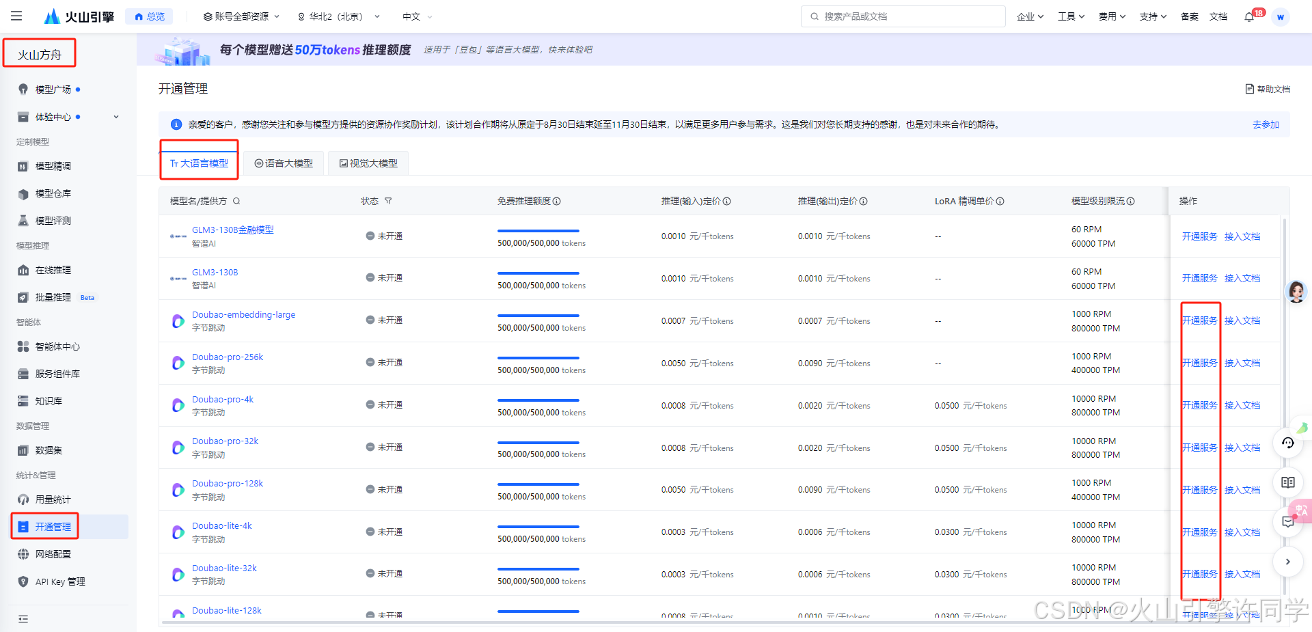Click info icon beside 推理(输入)定价
1312x632 pixels.
coord(727,201)
